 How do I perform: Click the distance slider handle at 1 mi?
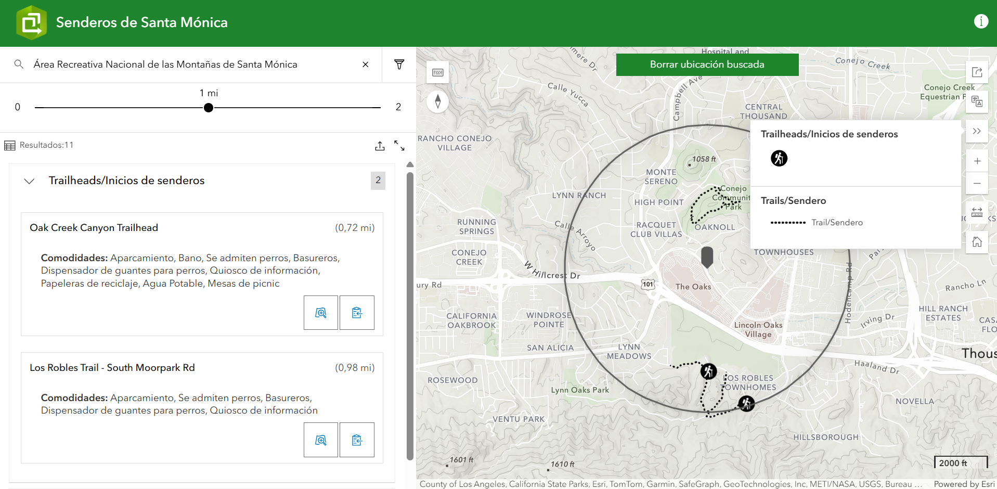tap(209, 108)
